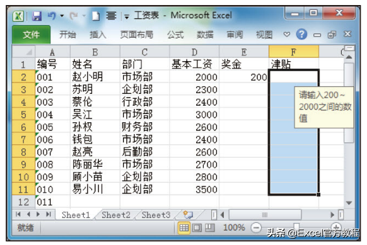Switch to Sheet2 tab
The image size is (367, 245).
116,215
